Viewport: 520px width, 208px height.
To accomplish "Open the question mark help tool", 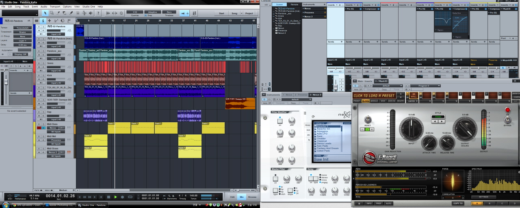I will point(98,13).
